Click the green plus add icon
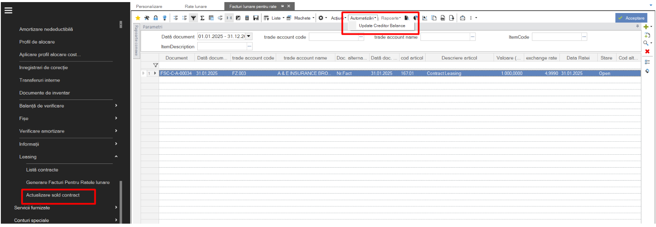Viewport: 656px width, 227px height. click(x=646, y=27)
